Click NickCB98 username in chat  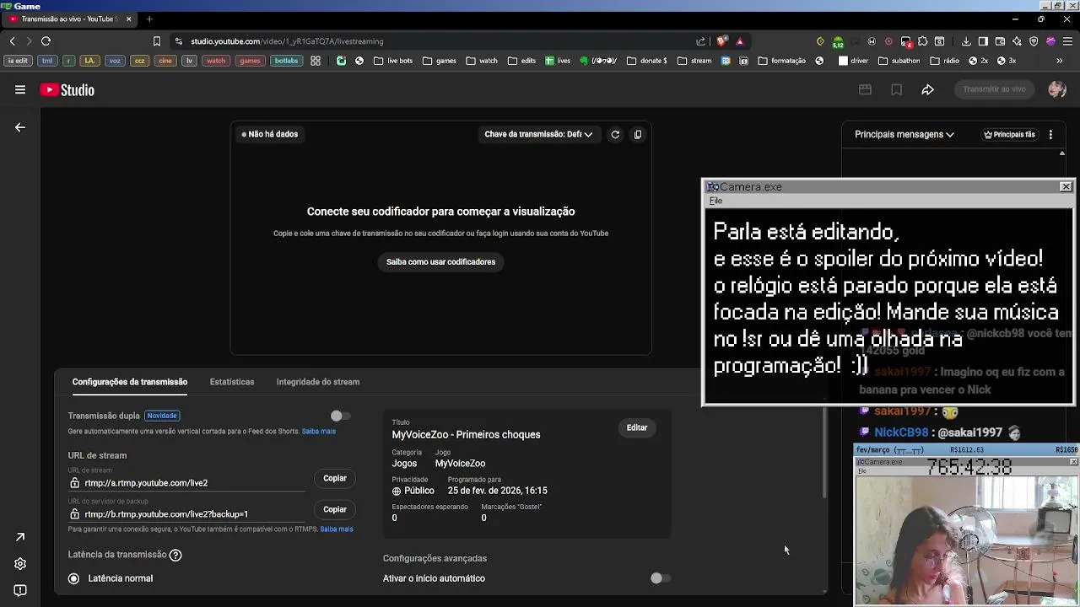pyautogui.click(x=901, y=432)
